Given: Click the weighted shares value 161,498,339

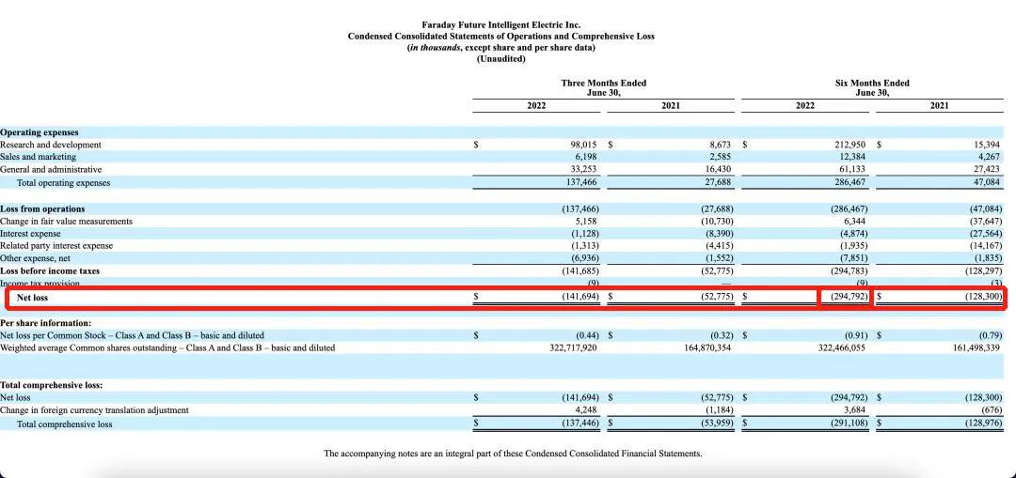Looking at the screenshot, I should pyautogui.click(x=975, y=348).
